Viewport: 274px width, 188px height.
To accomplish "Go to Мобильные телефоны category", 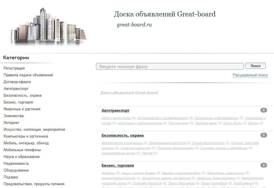I will tap(22, 150).
